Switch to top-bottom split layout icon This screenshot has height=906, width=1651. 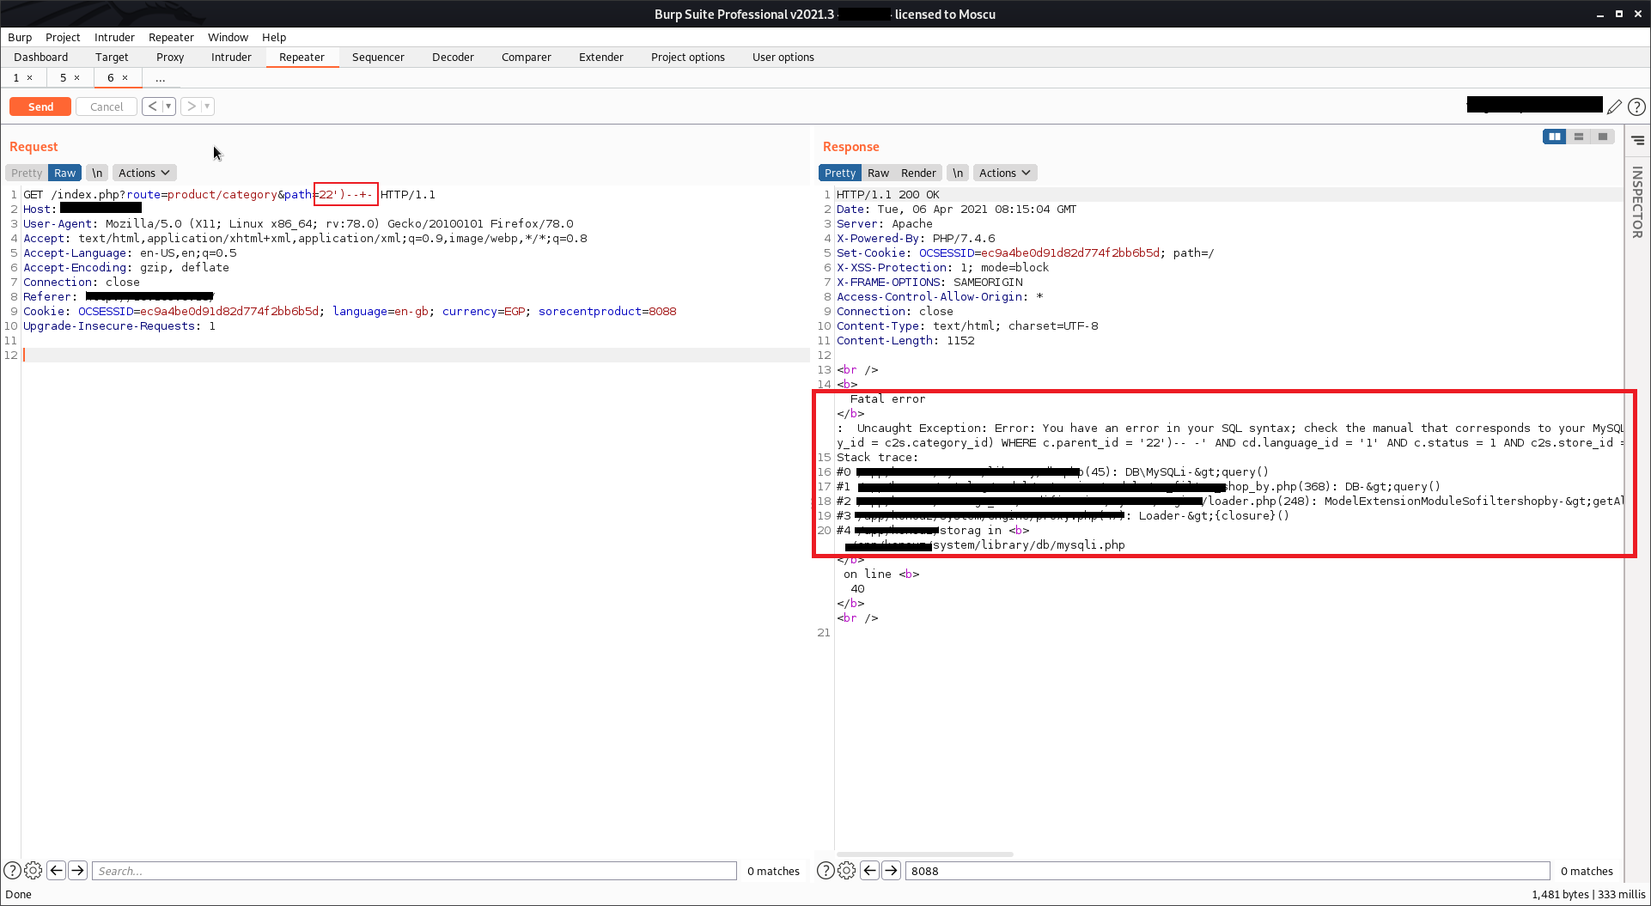coord(1579,137)
